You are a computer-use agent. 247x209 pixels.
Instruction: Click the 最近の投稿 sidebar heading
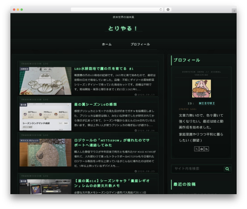[x=184, y=184]
